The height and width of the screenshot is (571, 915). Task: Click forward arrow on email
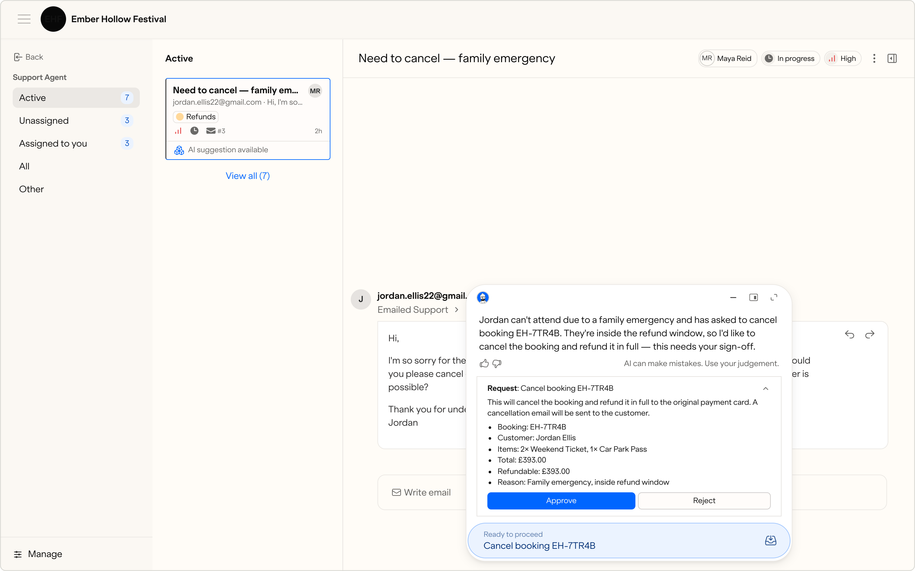(x=870, y=335)
